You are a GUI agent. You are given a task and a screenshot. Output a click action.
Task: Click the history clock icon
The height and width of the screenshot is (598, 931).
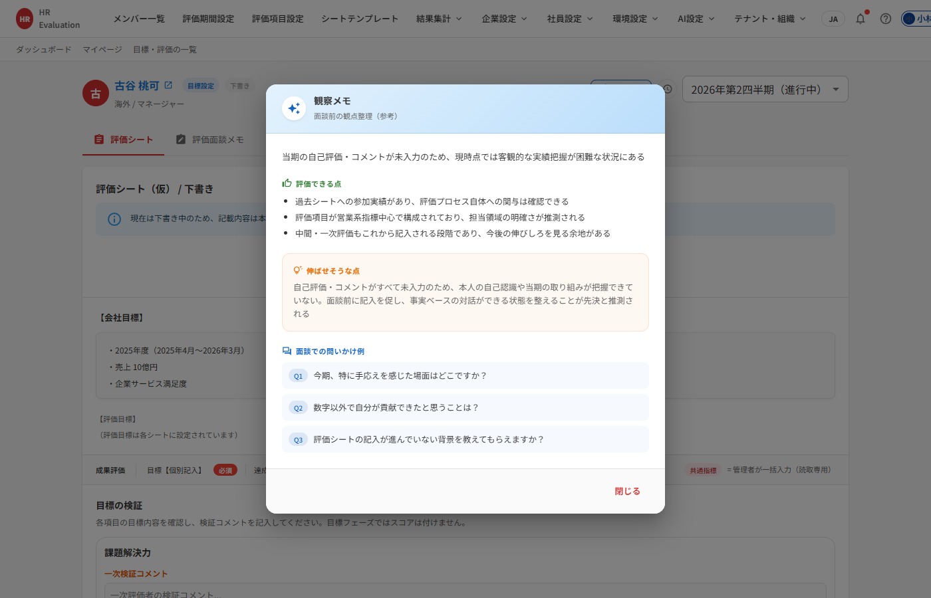tap(667, 89)
